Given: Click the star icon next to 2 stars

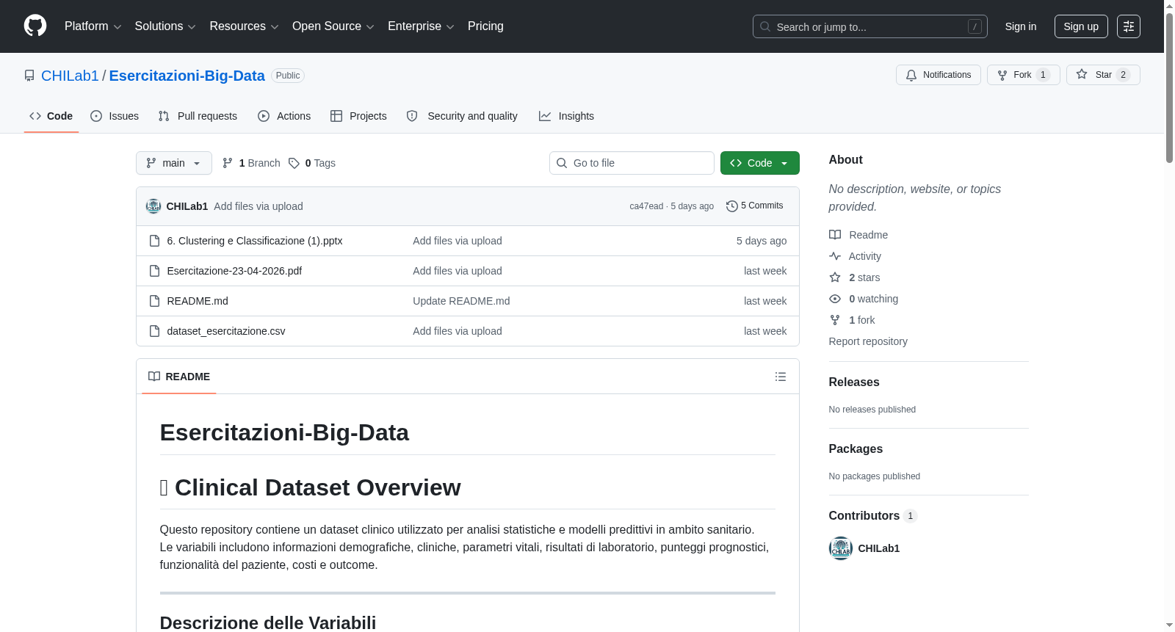Looking at the screenshot, I should (x=835, y=277).
